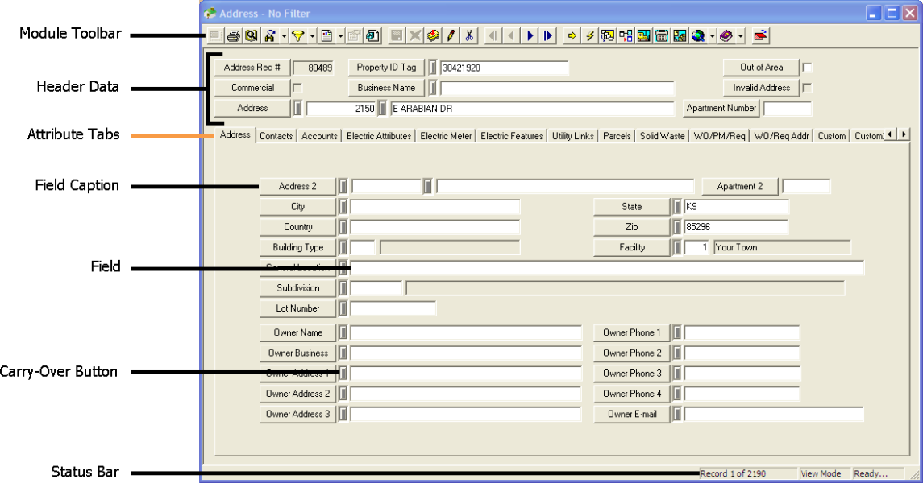The width and height of the screenshot is (923, 483).
Task: Click the Owner E-mail caption button
Action: (632, 415)
